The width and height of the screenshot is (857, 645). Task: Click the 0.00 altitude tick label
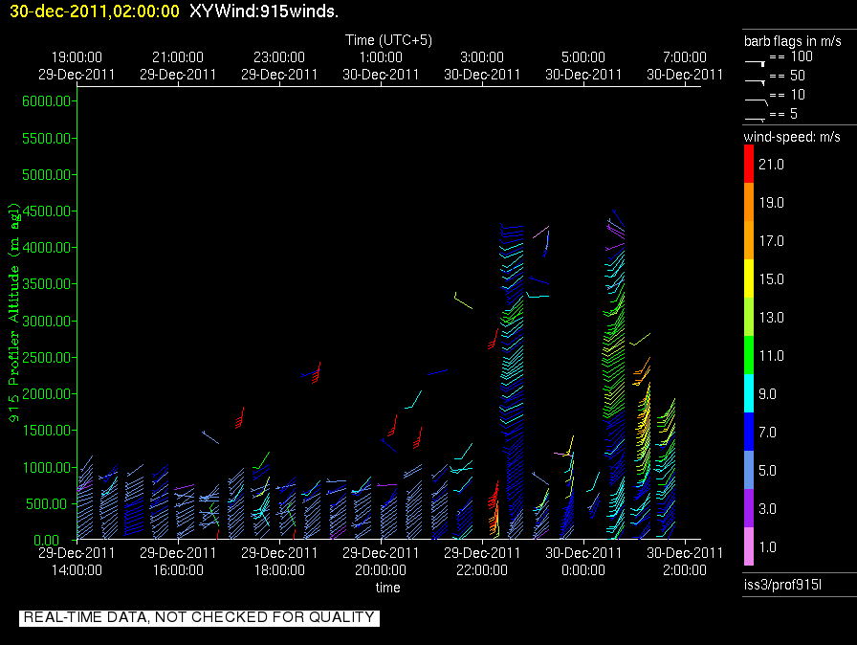pos(47,540)
